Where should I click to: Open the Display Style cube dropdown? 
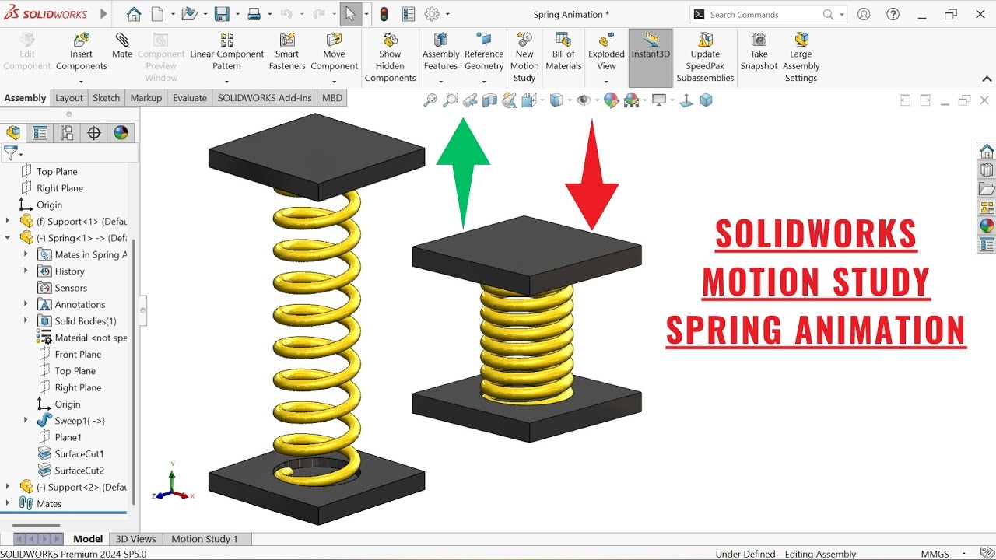coord(570,100)
